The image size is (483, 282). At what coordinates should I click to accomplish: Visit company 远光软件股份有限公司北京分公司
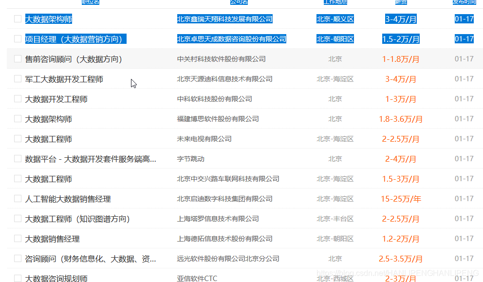point(228,259)
